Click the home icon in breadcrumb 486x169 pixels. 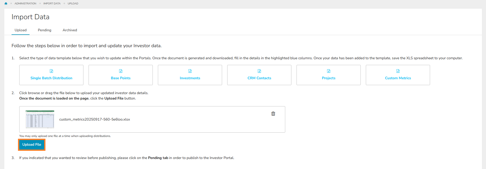(6, 4)
